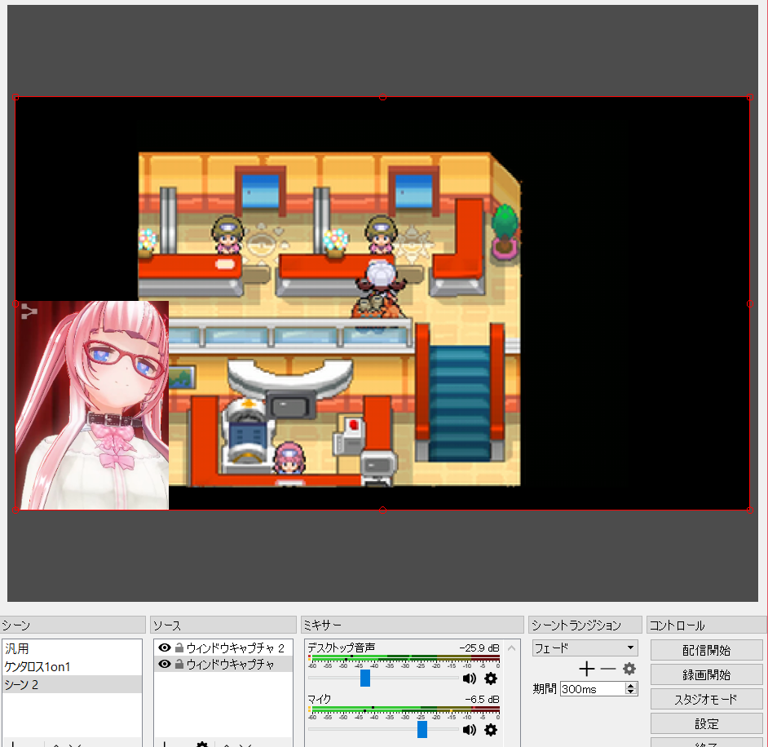Image resolution: width=768 pixels, height=747 pixels.
Task: Select the シーン 2 scene
Action: coord(72,684)
